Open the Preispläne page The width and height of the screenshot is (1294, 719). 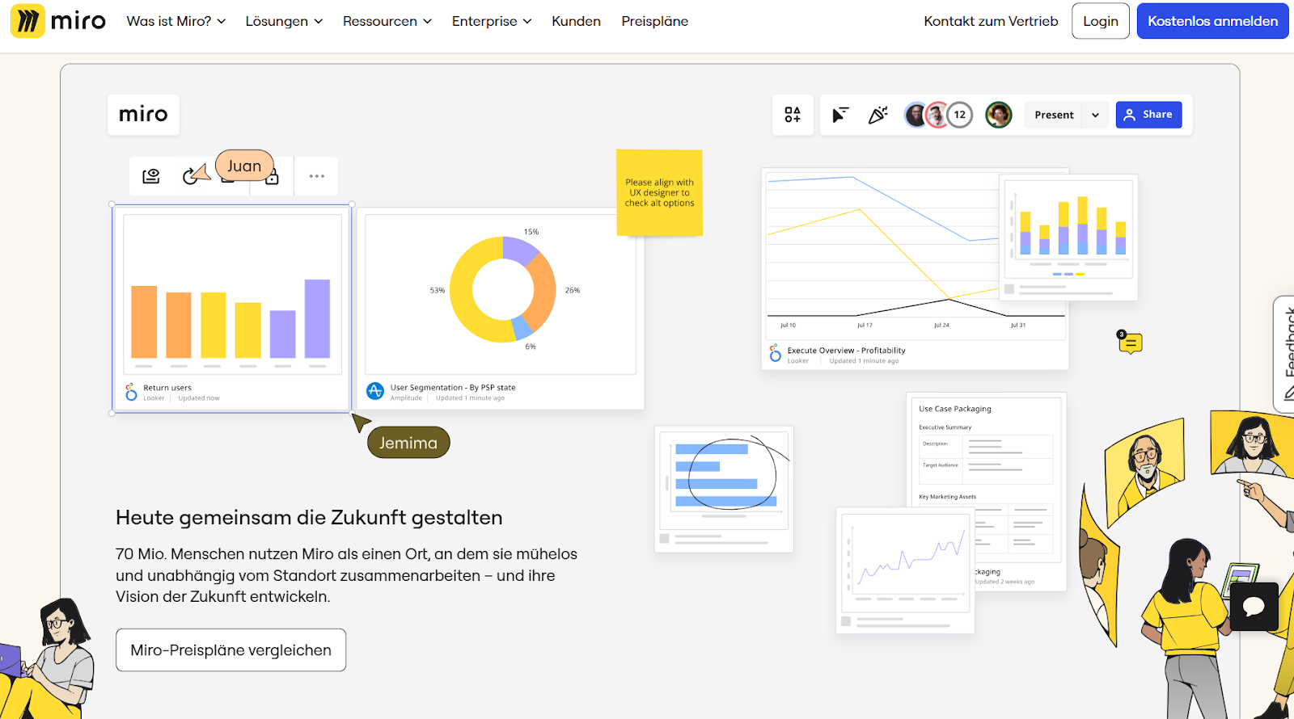click(655, 21)
